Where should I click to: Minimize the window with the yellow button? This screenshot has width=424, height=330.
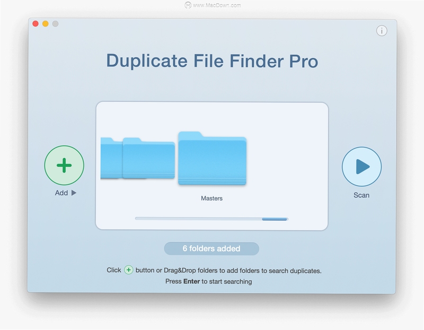(x=46, y=23)
